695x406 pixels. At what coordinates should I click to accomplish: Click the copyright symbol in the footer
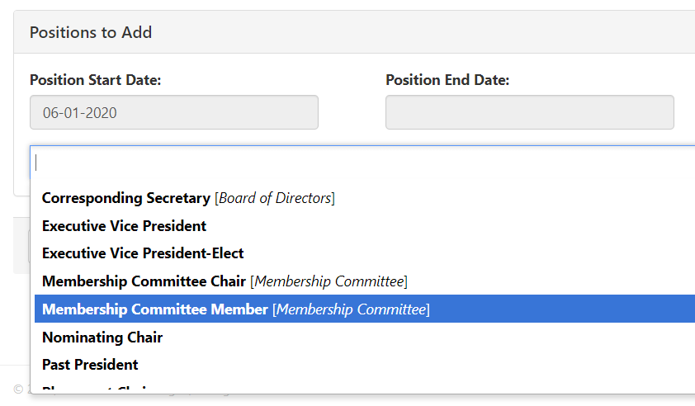click(18, 389)
